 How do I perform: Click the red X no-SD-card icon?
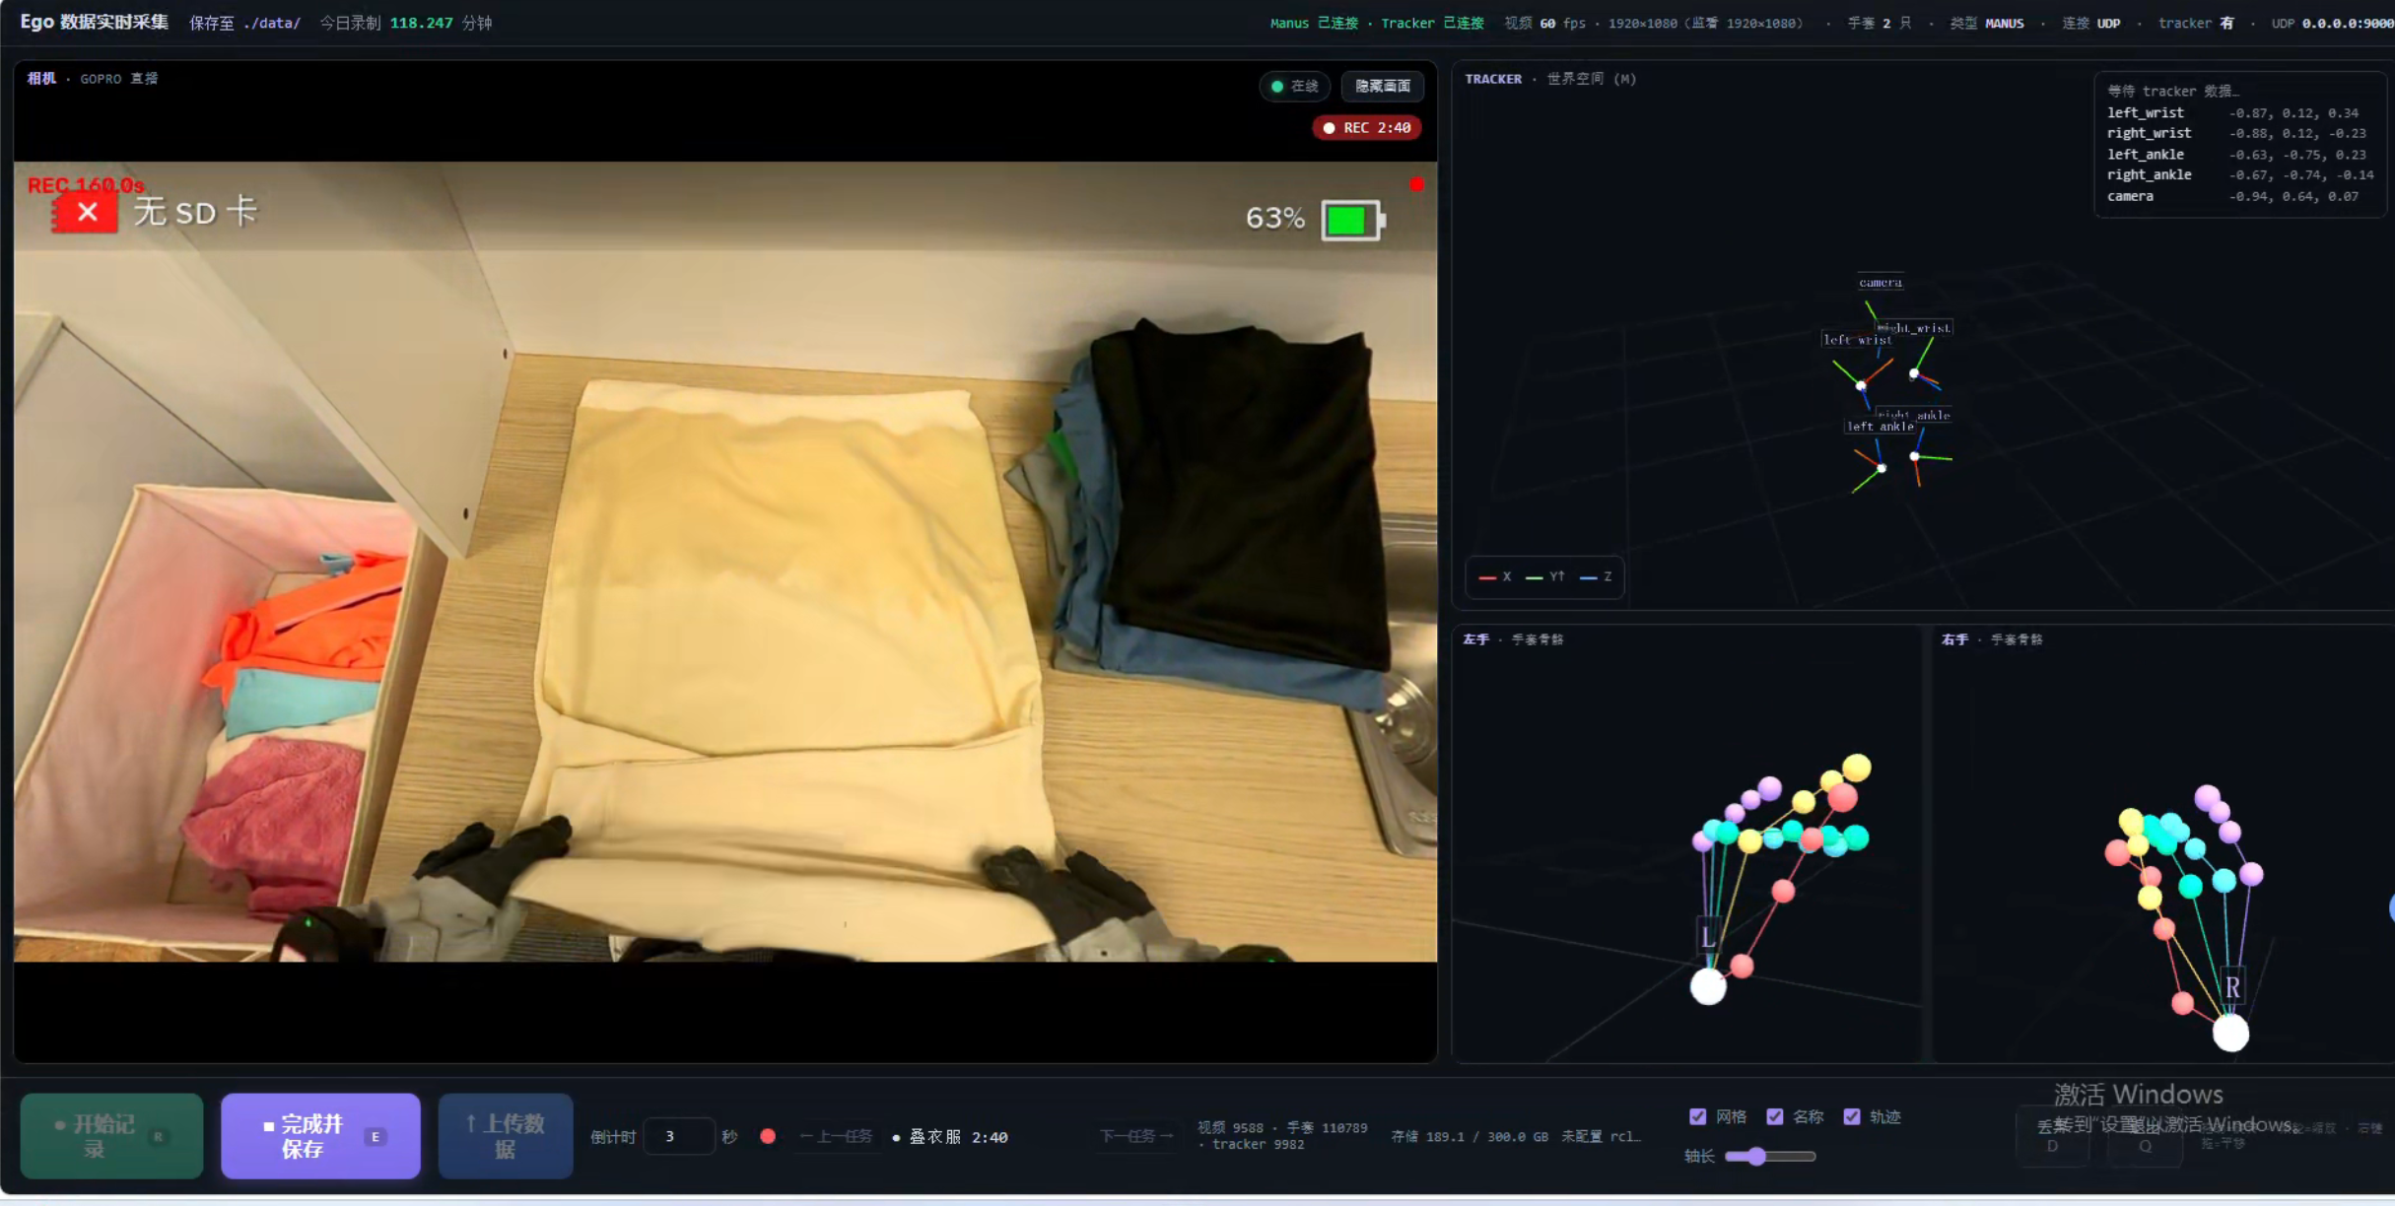[86, 212]
